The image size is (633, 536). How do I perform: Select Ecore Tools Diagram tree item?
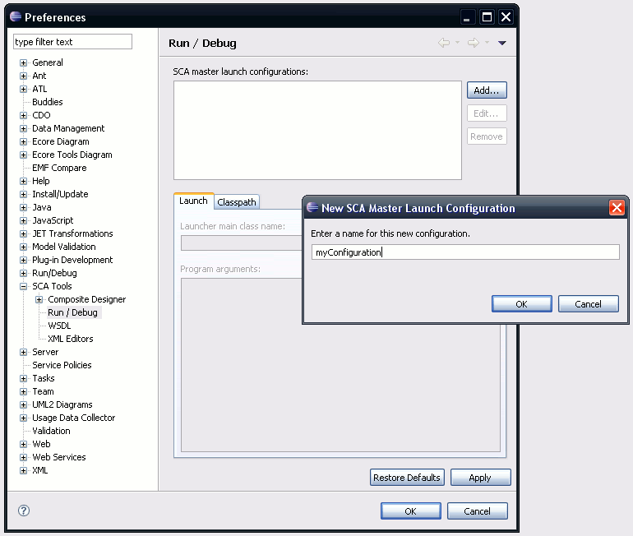72,155
